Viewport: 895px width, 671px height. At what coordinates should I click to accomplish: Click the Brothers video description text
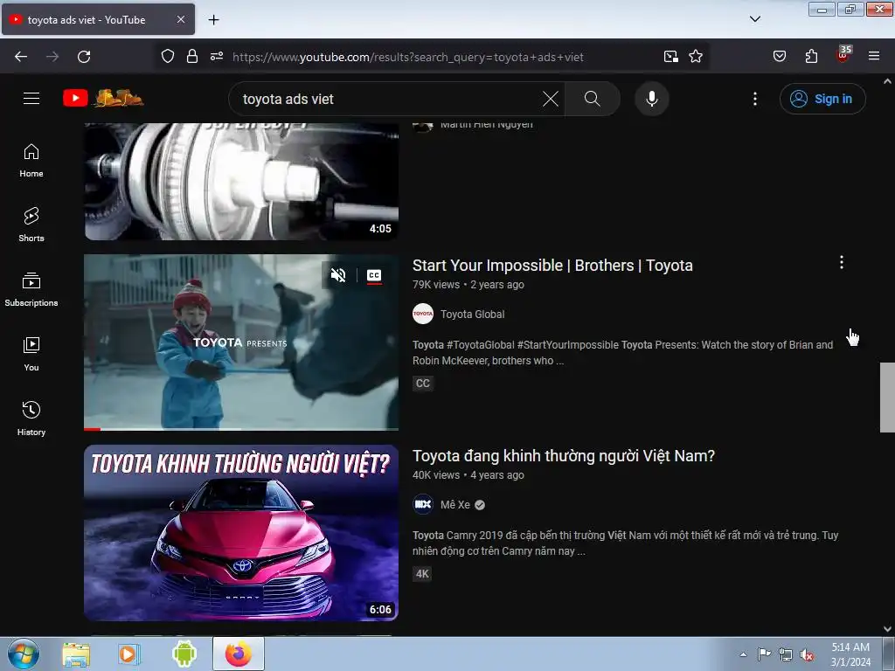pos(622,353)
